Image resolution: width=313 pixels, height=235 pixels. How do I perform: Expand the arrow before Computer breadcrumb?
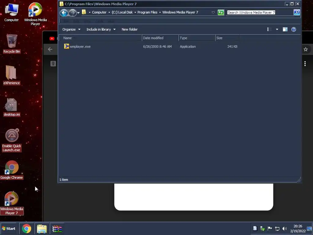[90, 12]
